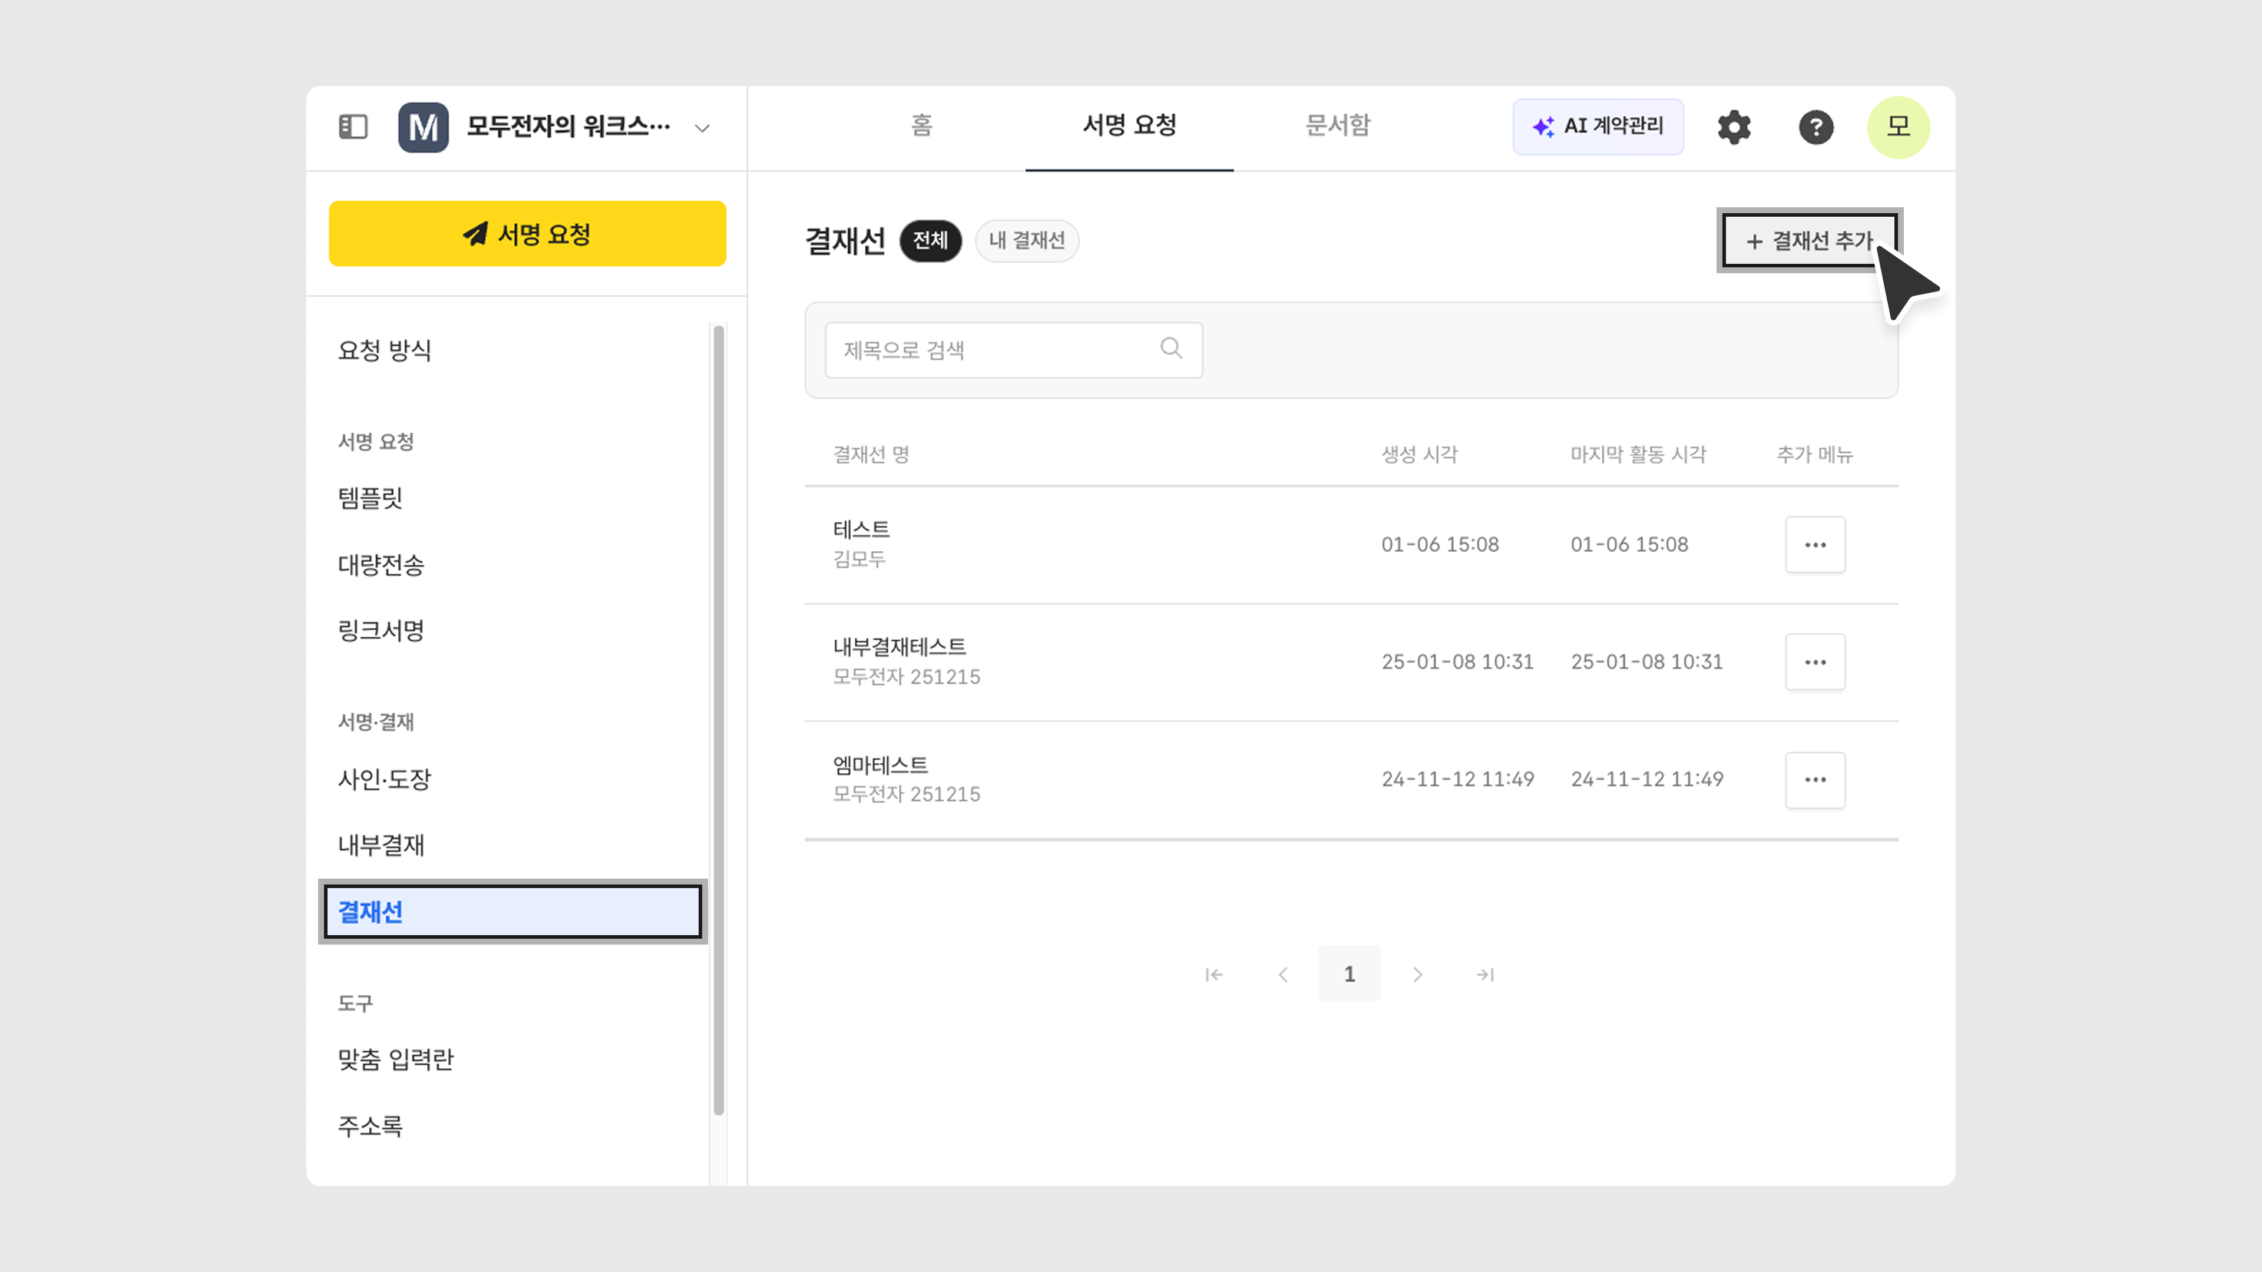The width and height of the screenshot is (2262, 1272).
Task: Click the search magnifier icon
Action: click(x=1170, y=349)
